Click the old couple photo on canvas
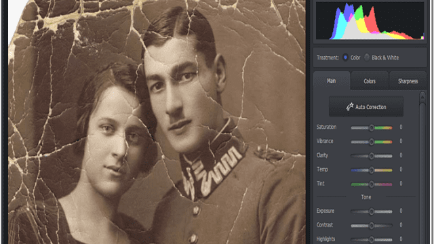This screenshot has width=434, height=244. tap(157, 122)
